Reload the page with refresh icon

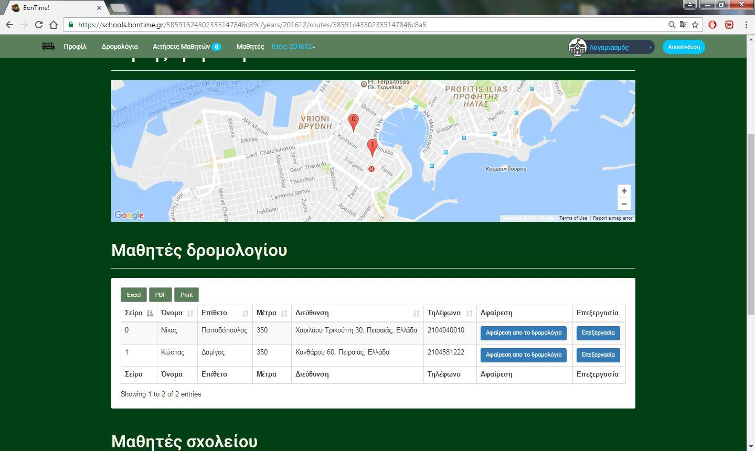pos(38,25)
